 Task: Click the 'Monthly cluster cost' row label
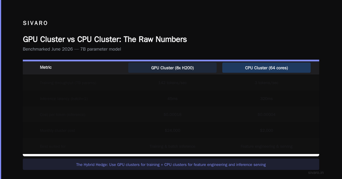pos(58,130)
